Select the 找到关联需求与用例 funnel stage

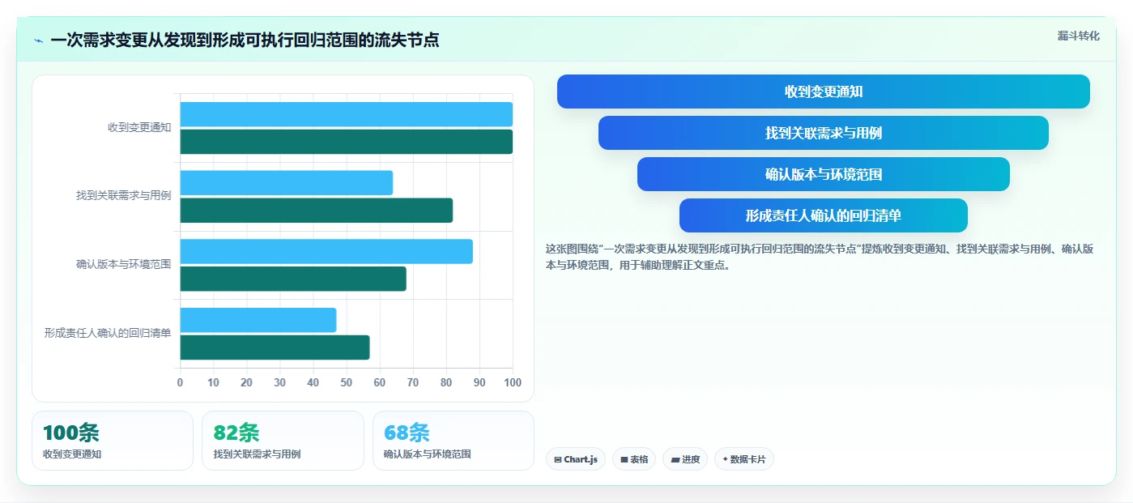point(823,133)
